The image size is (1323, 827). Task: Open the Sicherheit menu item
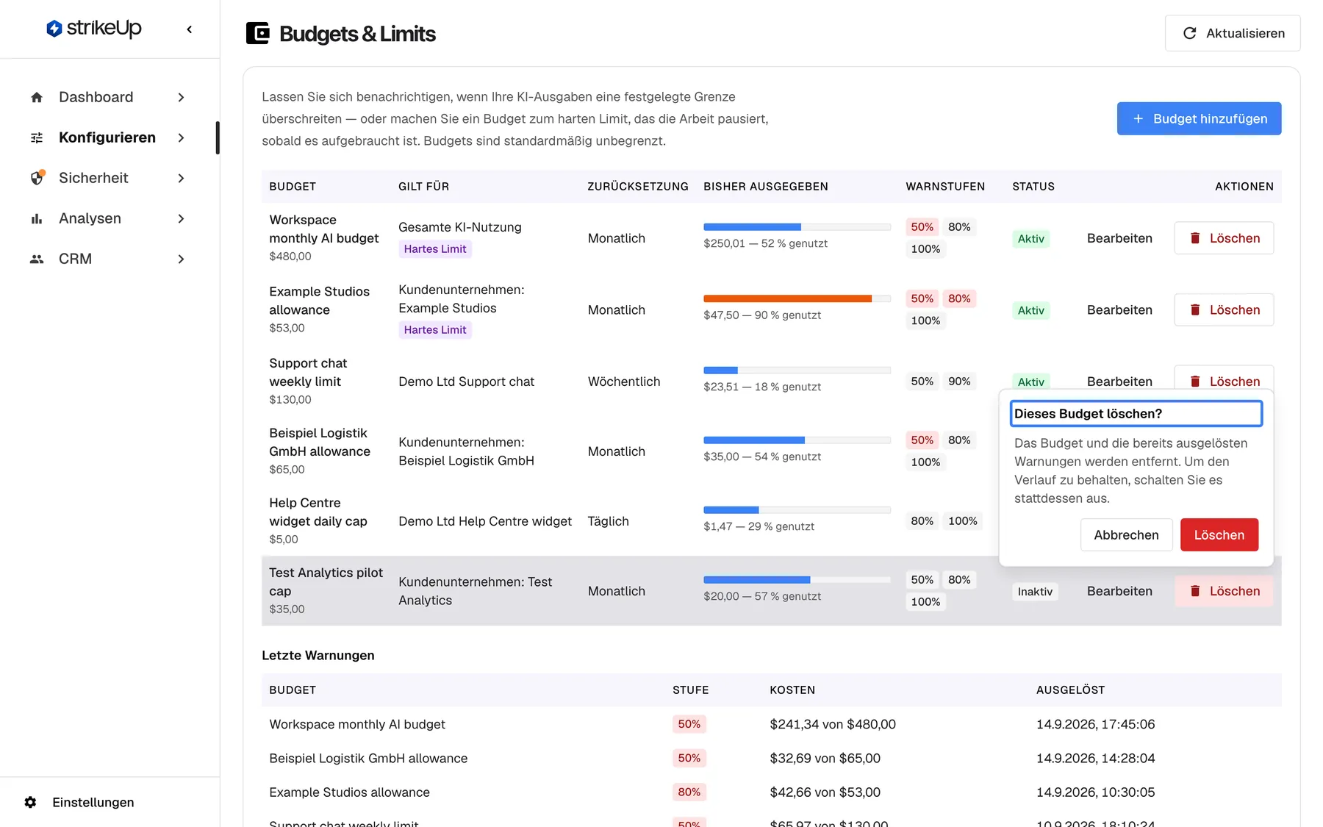click(x=109, y=178)
